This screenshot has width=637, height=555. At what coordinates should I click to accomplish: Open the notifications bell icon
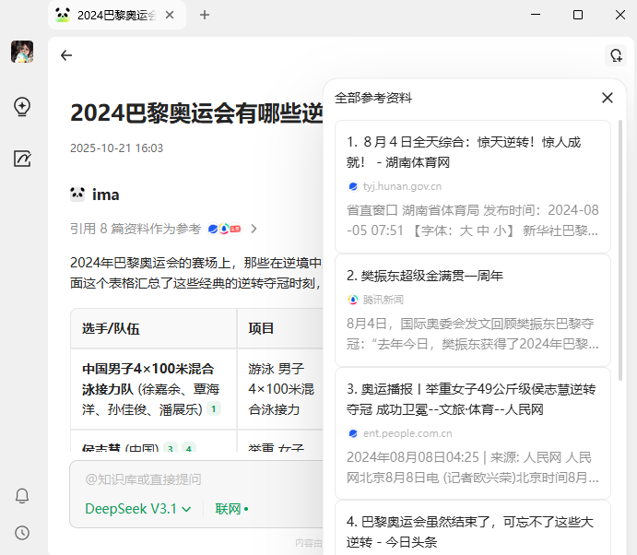[22, 496]
